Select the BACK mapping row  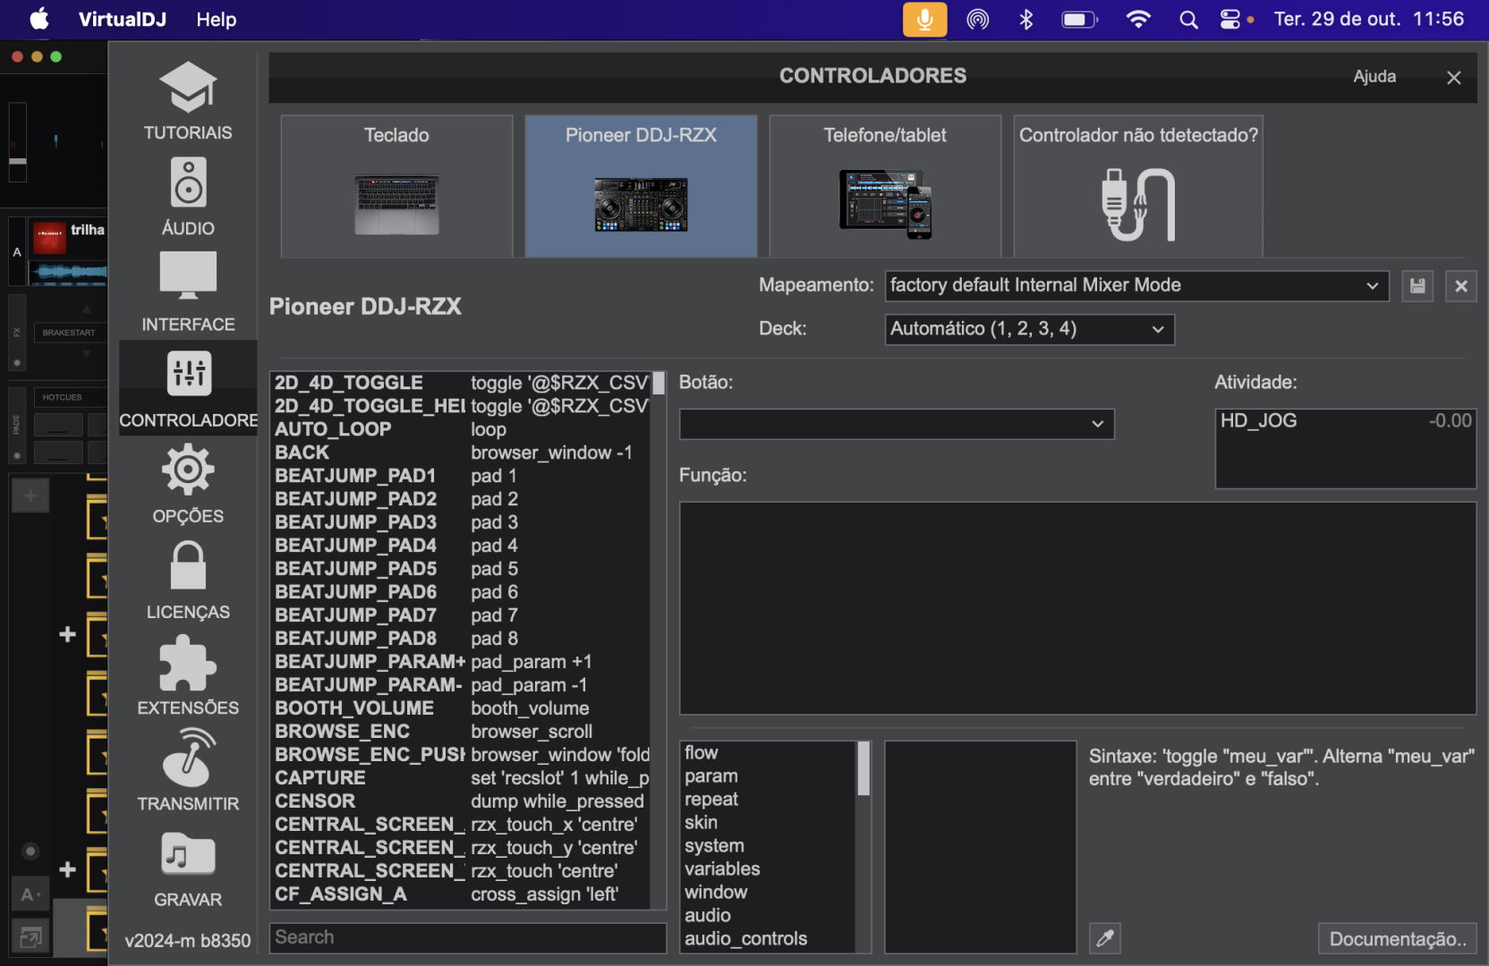tap(461, 453)
